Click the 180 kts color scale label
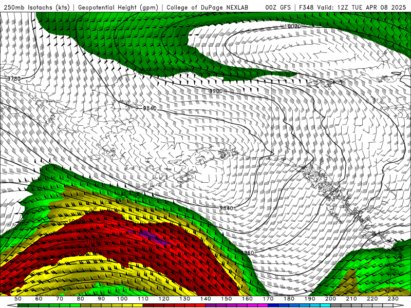 (x=289, y=299)
